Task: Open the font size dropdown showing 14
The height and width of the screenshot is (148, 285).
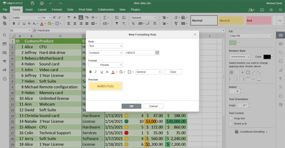Action: [46, 18]
